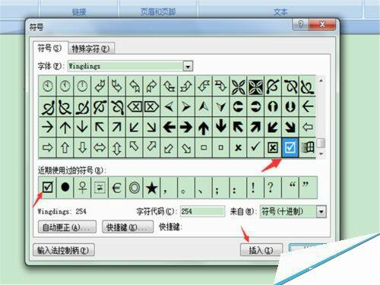Switch to the 特殊字符(P) tab
Image resolution: width=380 pixels, height=285 pixels.
pos(91,49)
